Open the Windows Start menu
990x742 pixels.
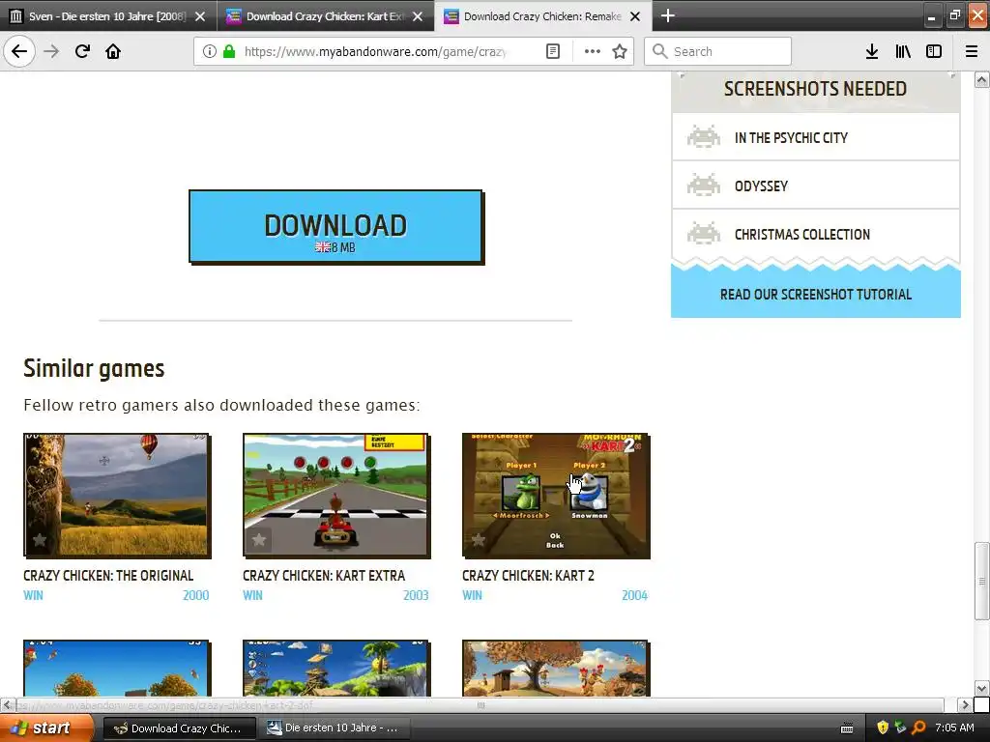[46, 728]
